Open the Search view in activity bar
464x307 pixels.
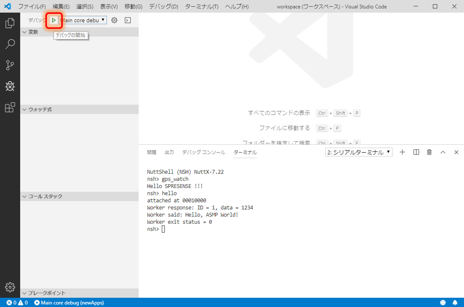click(10, 44)
